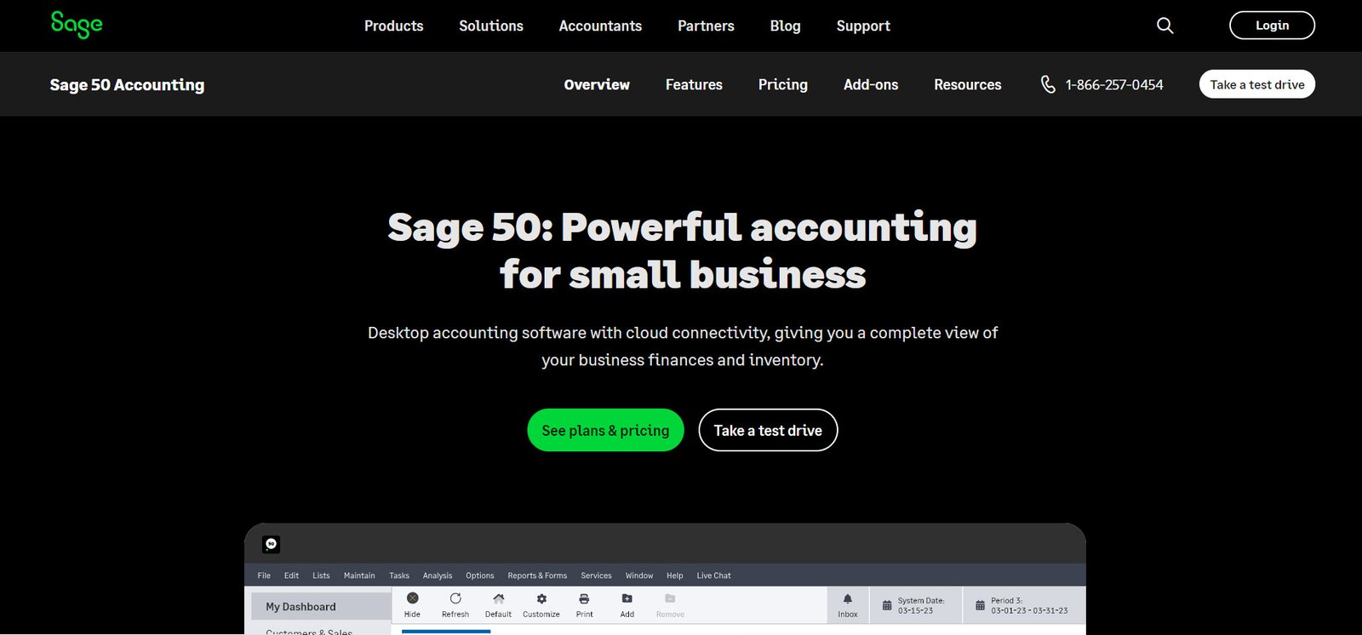Click the System Date calendar icon
Viewport: 1362px width, 635px height.
[887, 605]
